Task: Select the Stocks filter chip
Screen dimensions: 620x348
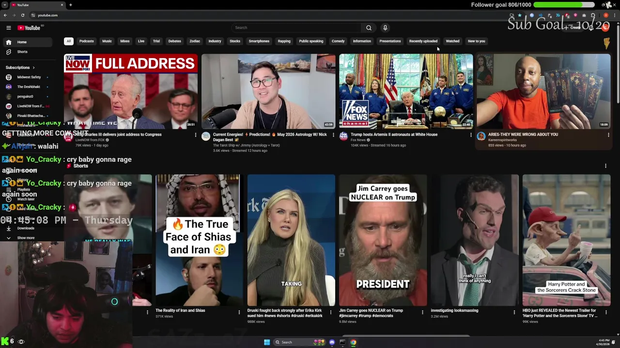Action: (x=235, y=41)
